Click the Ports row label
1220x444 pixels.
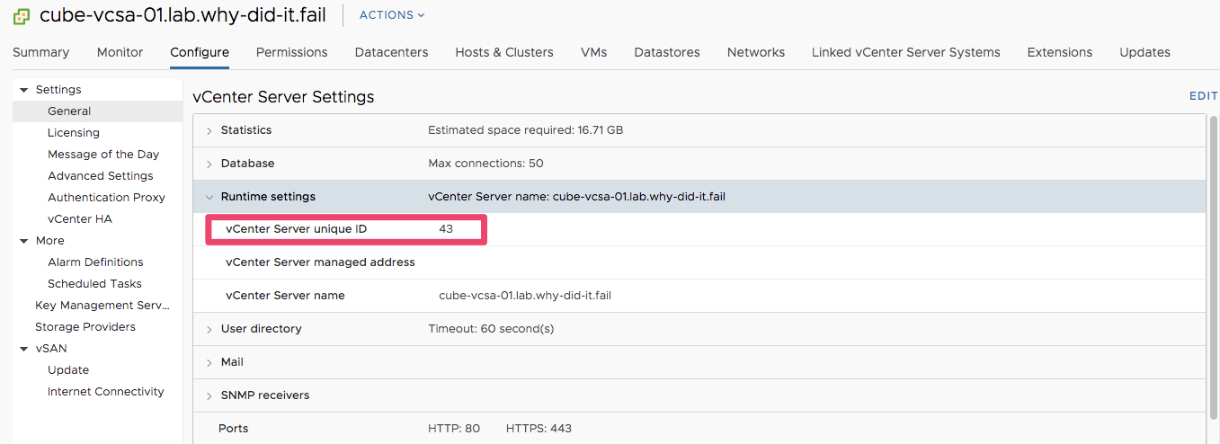234,429
